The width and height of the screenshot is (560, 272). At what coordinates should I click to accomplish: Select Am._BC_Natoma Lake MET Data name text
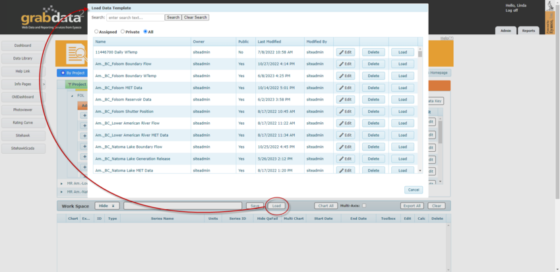point(124,170)
